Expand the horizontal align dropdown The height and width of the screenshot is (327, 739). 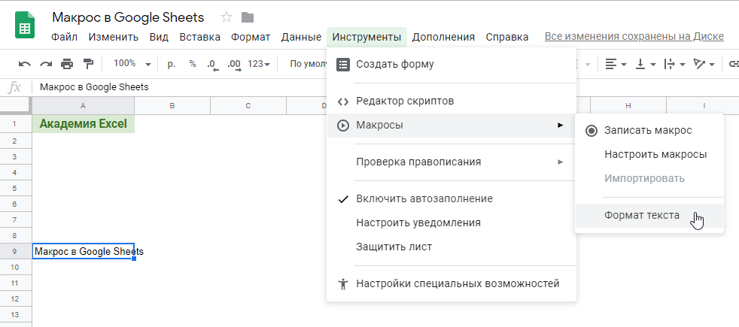click(x=616, y=65)
